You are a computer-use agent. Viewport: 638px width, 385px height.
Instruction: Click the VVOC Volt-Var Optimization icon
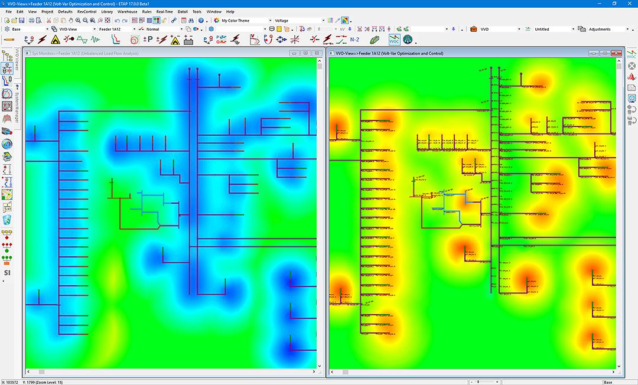394,40
